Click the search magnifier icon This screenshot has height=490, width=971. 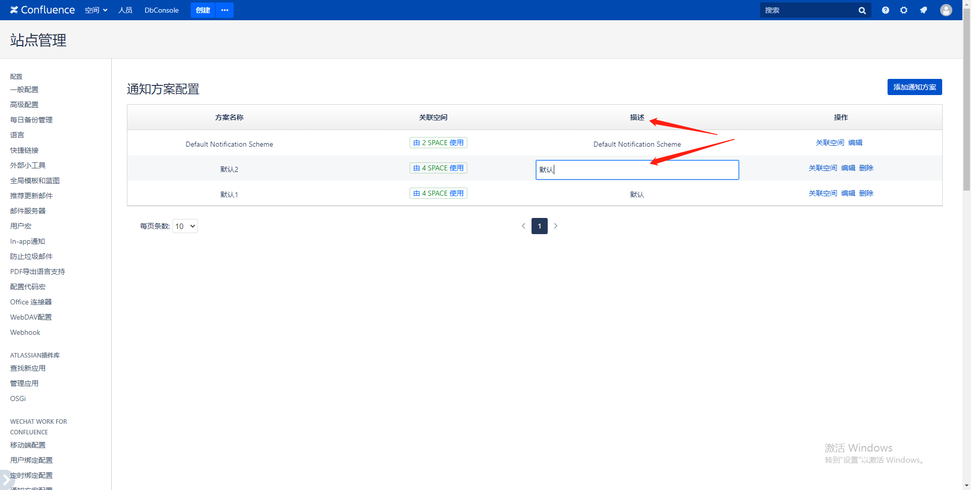(862, 11)
